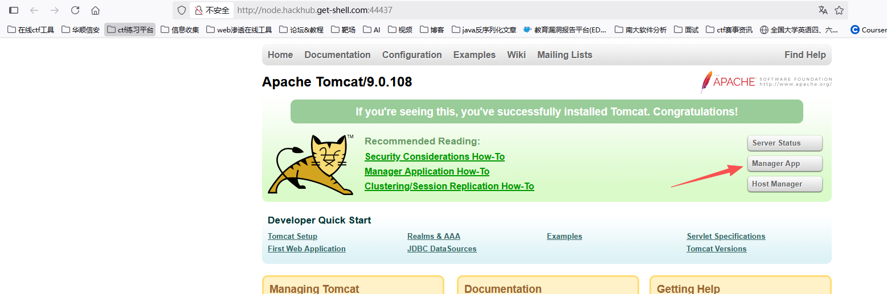This screenshot has width=887, height=294.
Task: Open the browser sidebar panel icon
Action: [x=14, y=10]
